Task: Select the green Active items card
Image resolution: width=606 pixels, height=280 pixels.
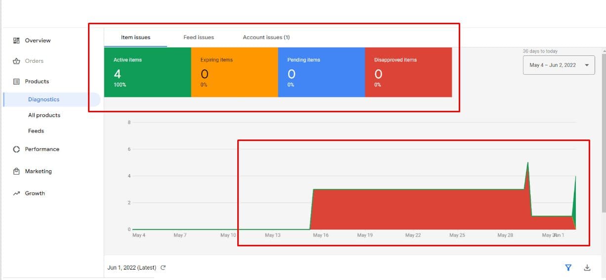Action: pyautogui.click(x=147, y=72)
